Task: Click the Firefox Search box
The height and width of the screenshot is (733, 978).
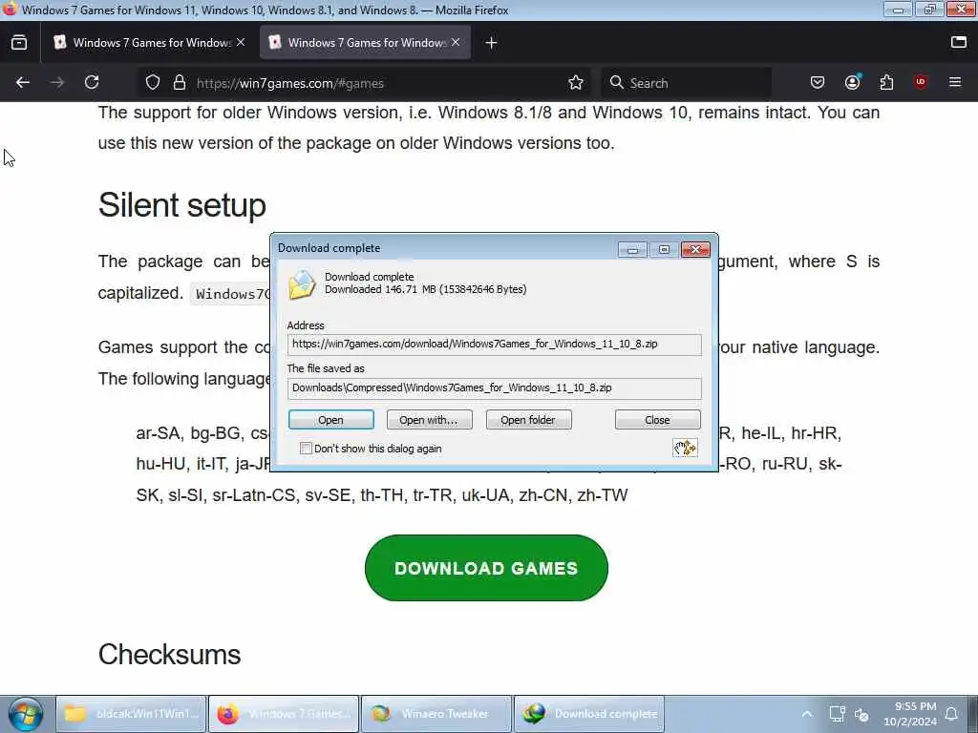Action: pos(686,82)
